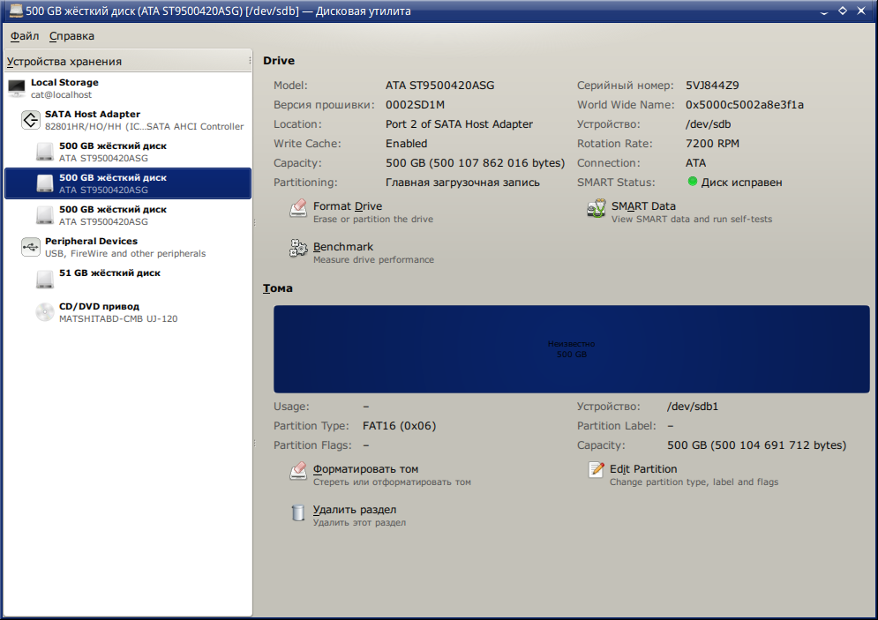The width and height of the screenshot is (878, 620).
Task: Click the trash icon to delete partition
Action: click(298, 512)
